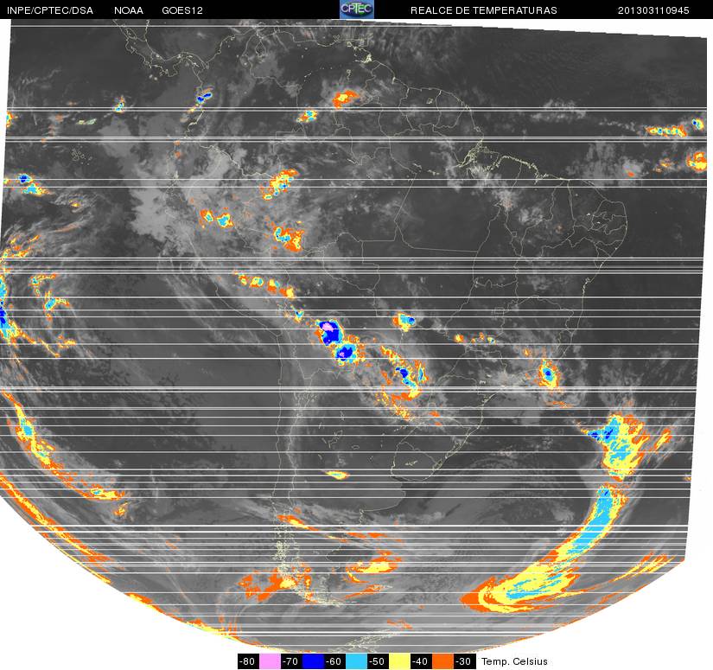
Task: Click the -60 legend value
Action: pos(334,661)
